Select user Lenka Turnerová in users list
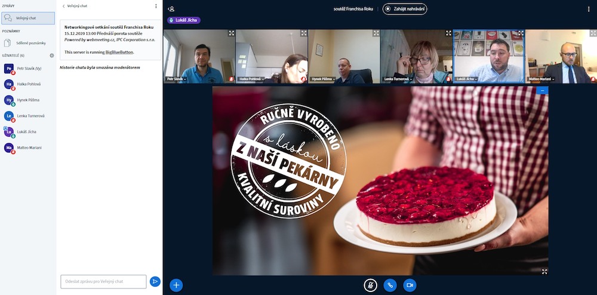Screen dimensions: 597x295 click(28, 116)
